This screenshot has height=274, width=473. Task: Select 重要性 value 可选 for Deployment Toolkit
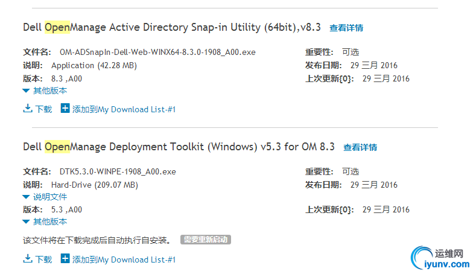[351, 171]
